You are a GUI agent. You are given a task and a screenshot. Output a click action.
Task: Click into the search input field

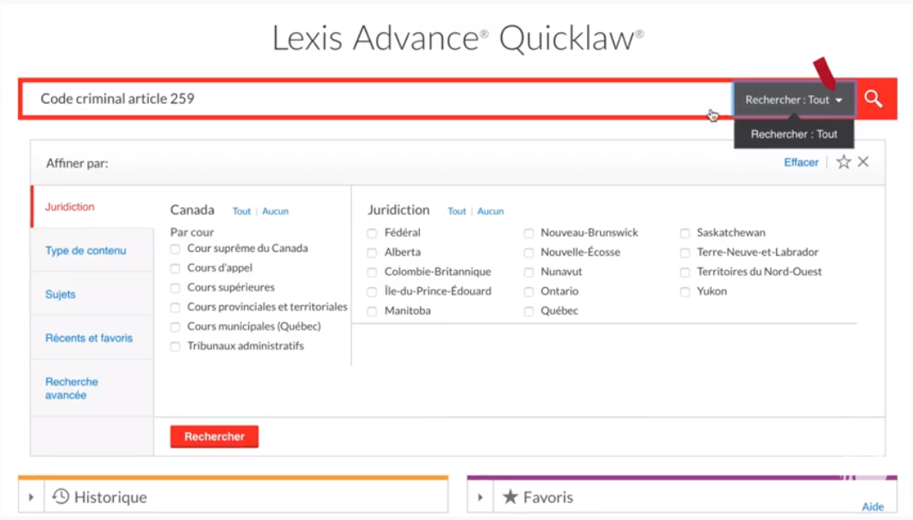pyautogui.click(x=371, y=99)
